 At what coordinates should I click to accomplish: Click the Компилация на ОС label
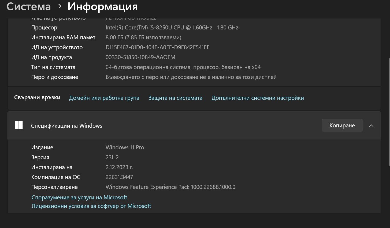[56, 177]
